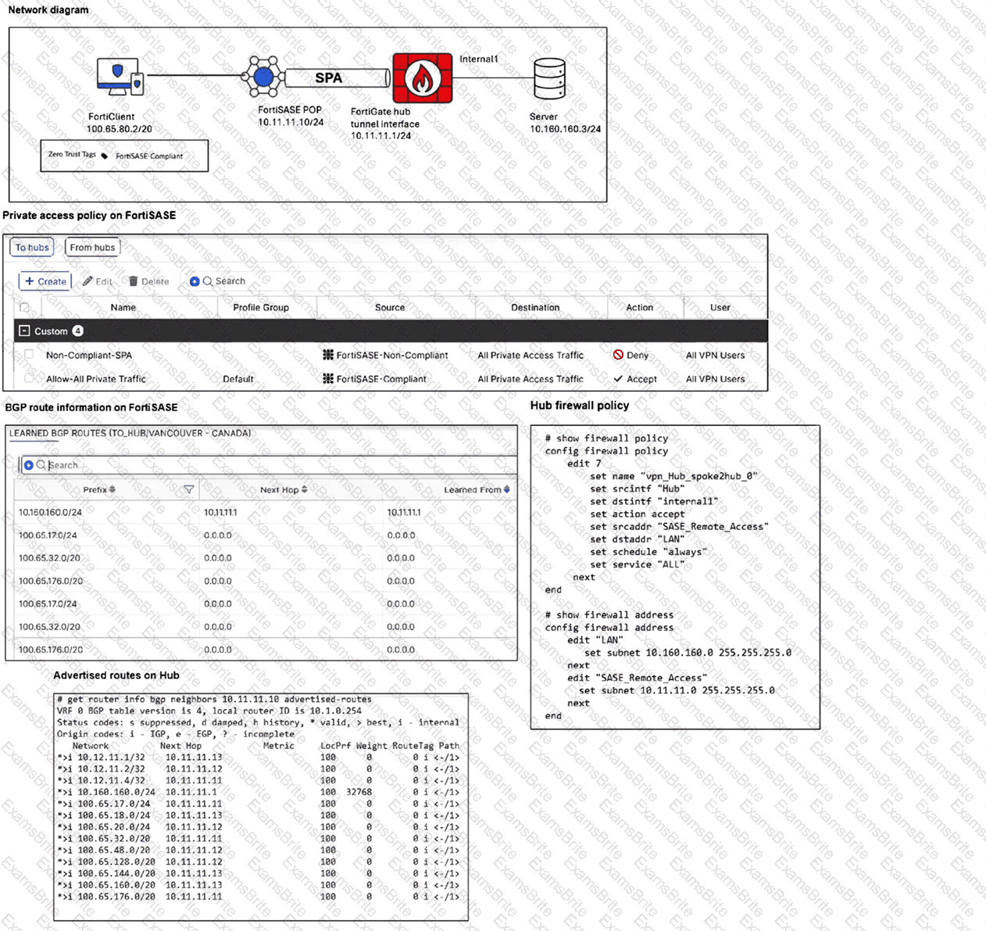Tick the Non-Compliant-SPA policy checkbox
This screenshot has width=986, height=931.
coord(29,355)
